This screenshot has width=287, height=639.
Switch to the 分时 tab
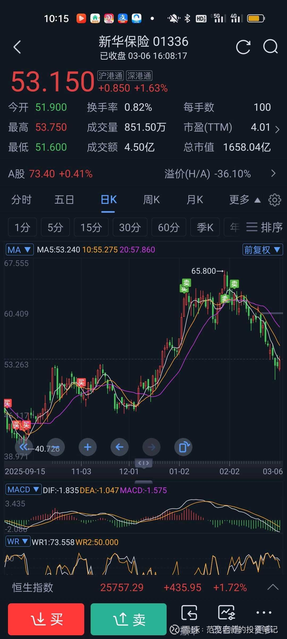22,200
